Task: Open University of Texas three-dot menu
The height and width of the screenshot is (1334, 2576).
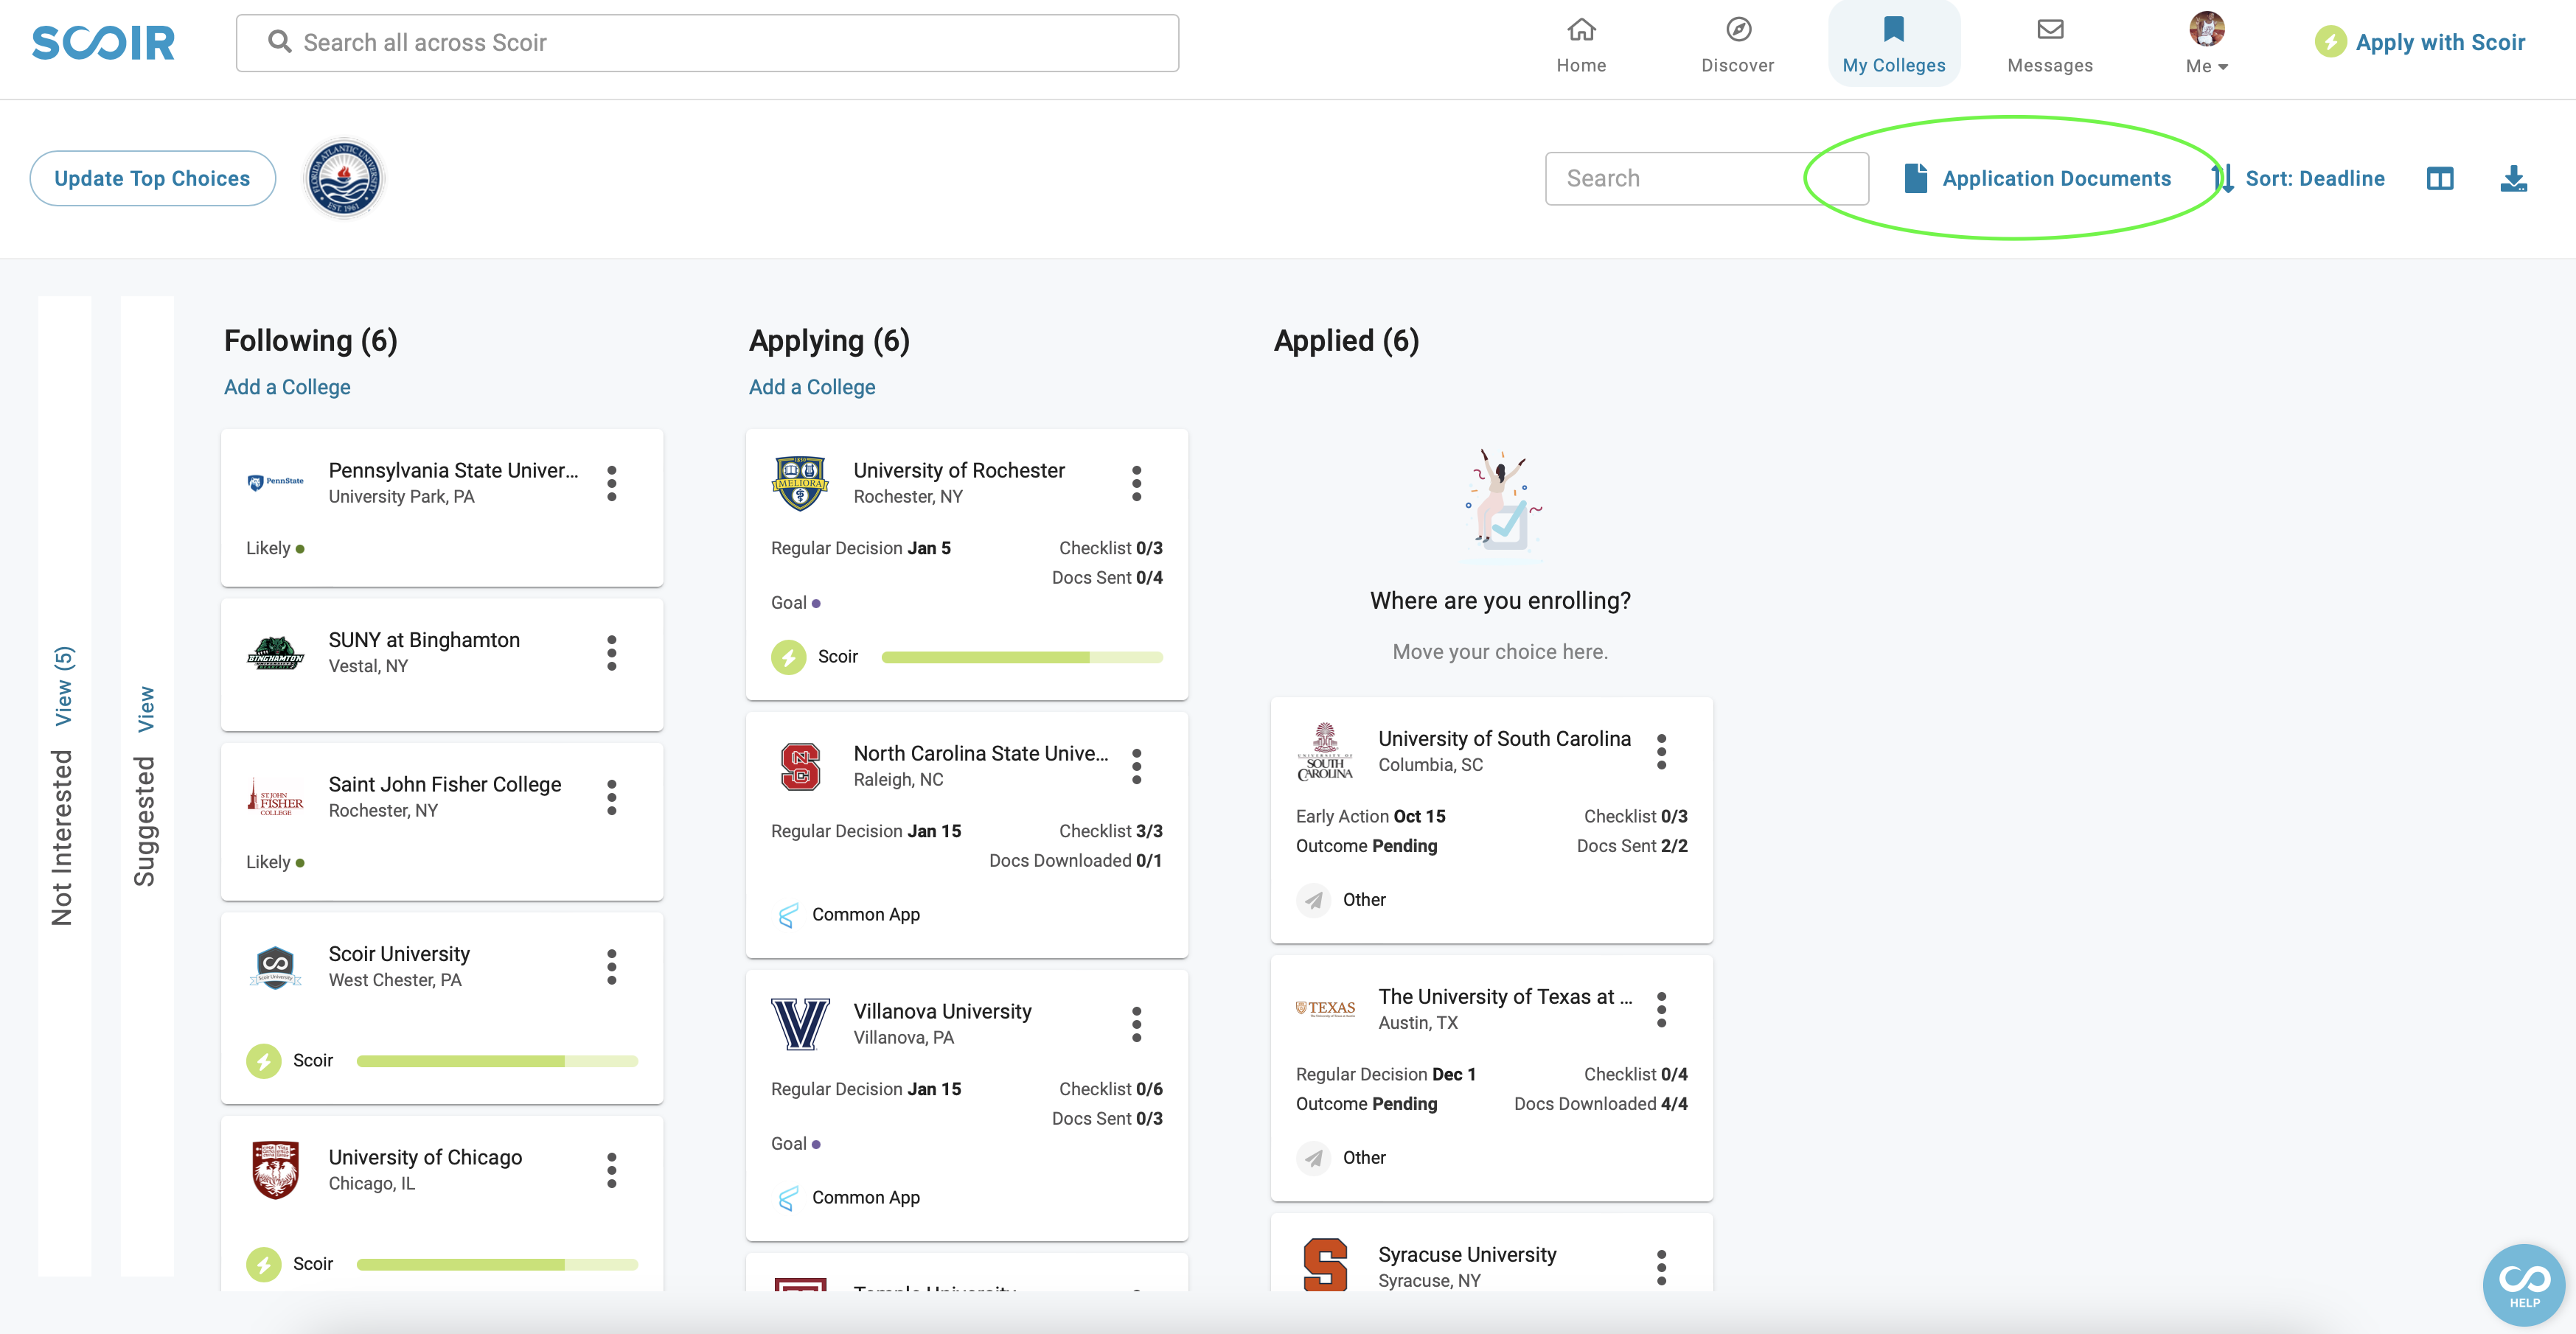Action: [1662, 1009]
